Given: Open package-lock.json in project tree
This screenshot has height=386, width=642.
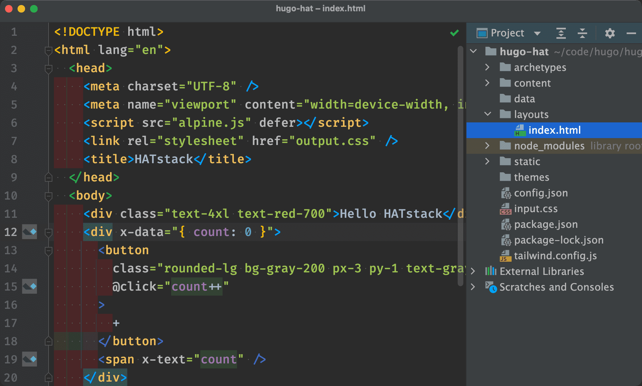Looking at the screenshot, I should pos(559,240).
